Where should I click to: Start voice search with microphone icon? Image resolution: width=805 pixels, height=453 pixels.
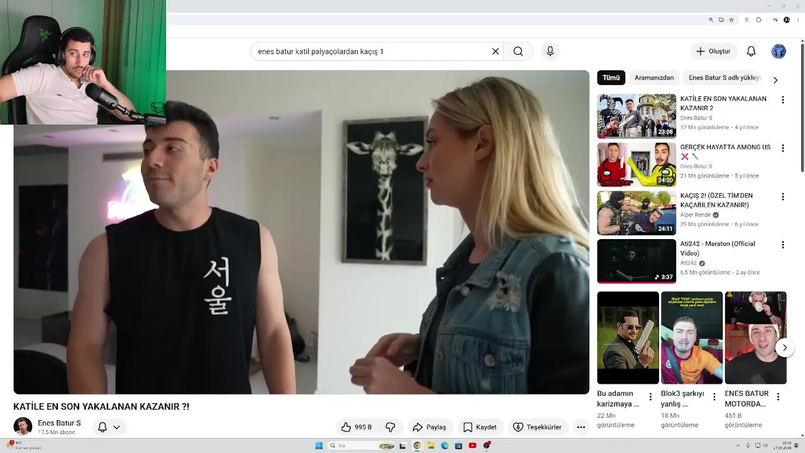click(x=550, y=52)
